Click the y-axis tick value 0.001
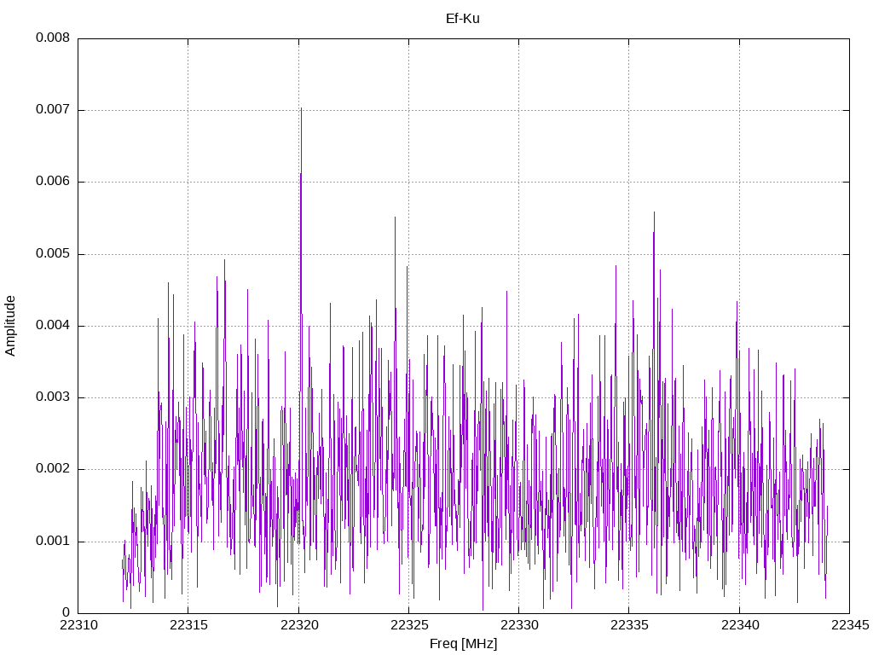The width and height of the screenshot is (873, 655). (53, 542)
